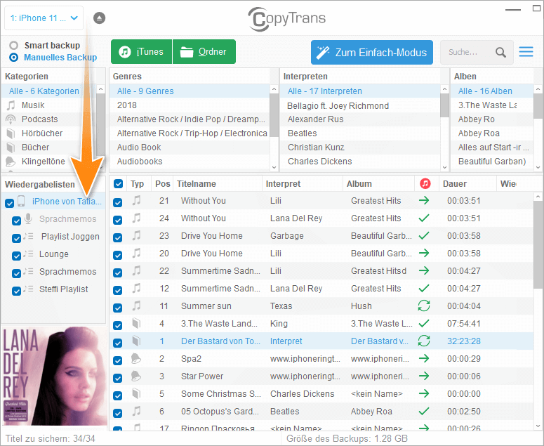Open the hamburger menu icon
Viewport: 544px width, 446px height.
526,52
